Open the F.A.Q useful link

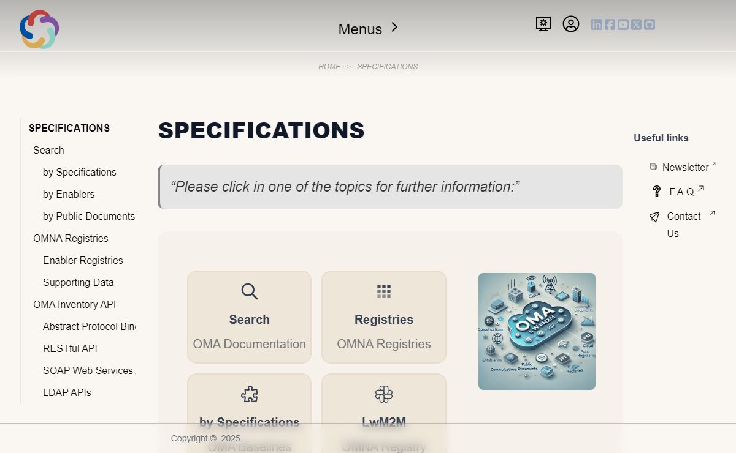(x=681, y=192)
